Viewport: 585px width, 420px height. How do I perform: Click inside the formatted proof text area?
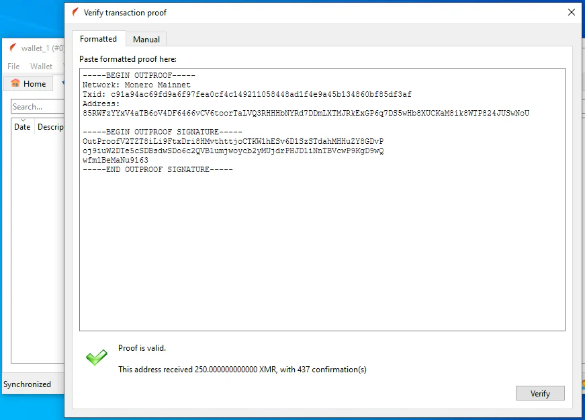click(322, 200)
